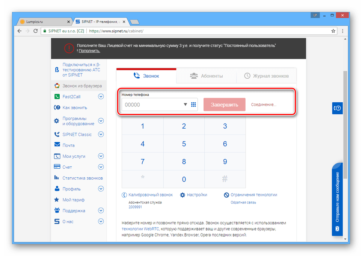Open phone number history dropdown arrow
The width and height of the screenshot is (362, 256).
185,105
